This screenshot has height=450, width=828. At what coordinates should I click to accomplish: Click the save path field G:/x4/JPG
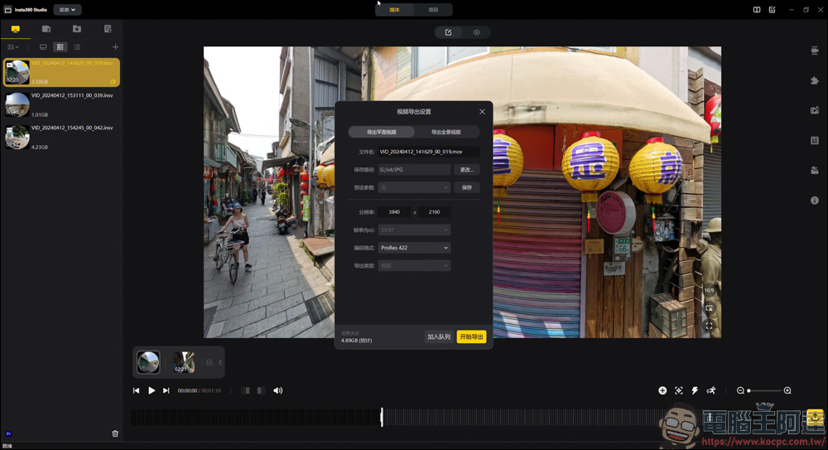414,170
